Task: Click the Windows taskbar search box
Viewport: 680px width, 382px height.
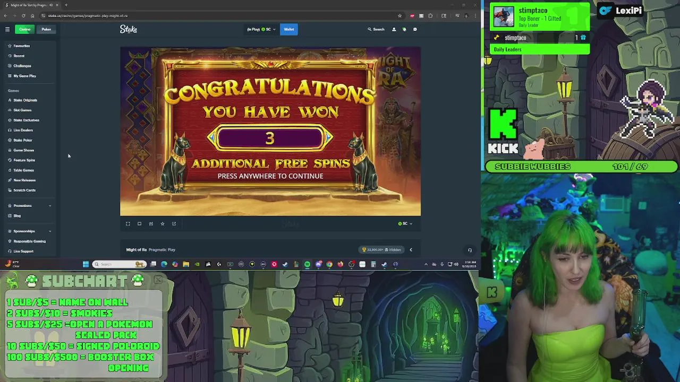Action: coord(119,264)
